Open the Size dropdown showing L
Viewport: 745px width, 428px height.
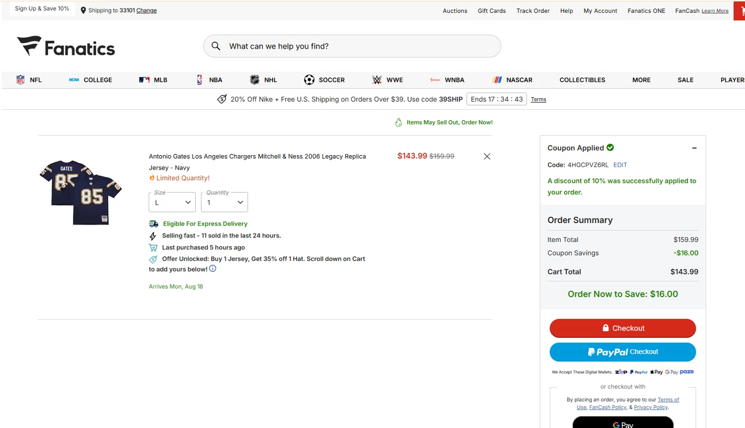point(172,202)
